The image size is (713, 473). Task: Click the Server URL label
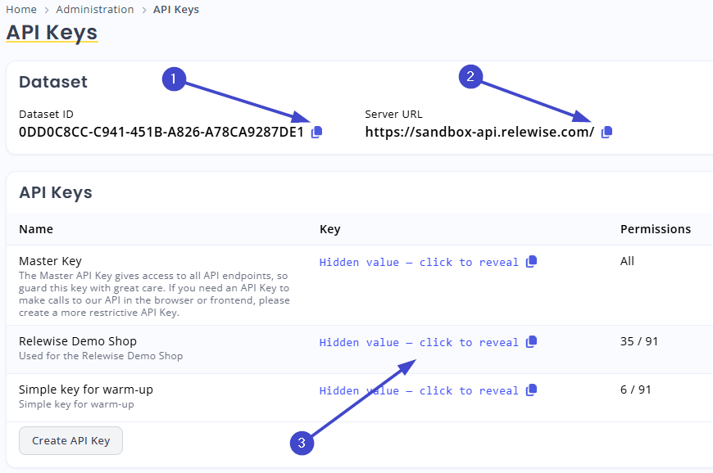click(393, 115)
